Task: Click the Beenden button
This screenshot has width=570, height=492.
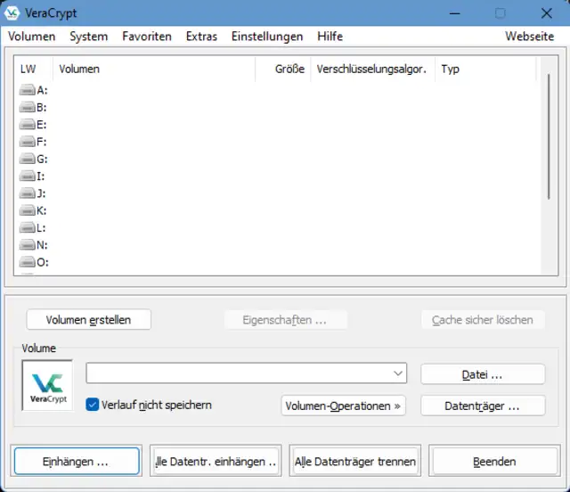Action: coord(494,461)
